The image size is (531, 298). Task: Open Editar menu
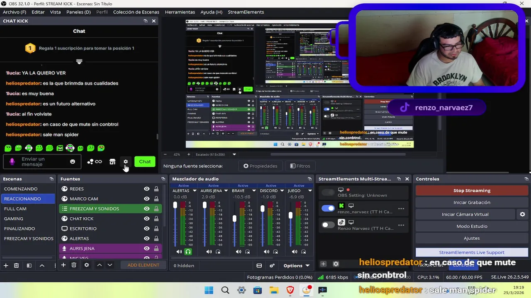[x=38, y=12]
